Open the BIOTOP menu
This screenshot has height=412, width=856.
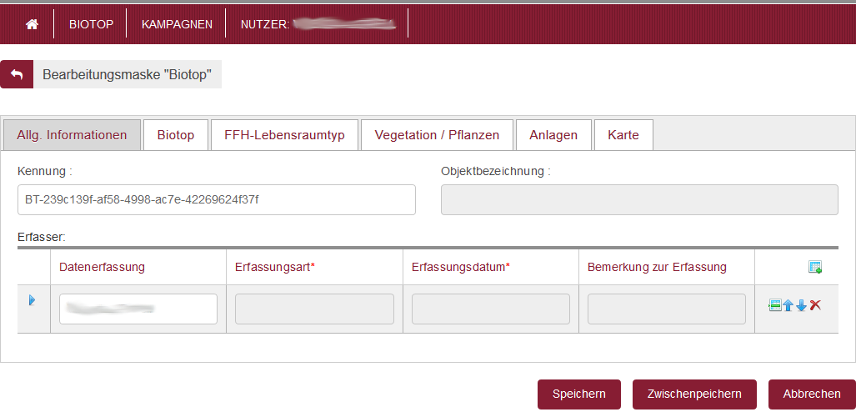pyautogui.click(x=91, y=24)
